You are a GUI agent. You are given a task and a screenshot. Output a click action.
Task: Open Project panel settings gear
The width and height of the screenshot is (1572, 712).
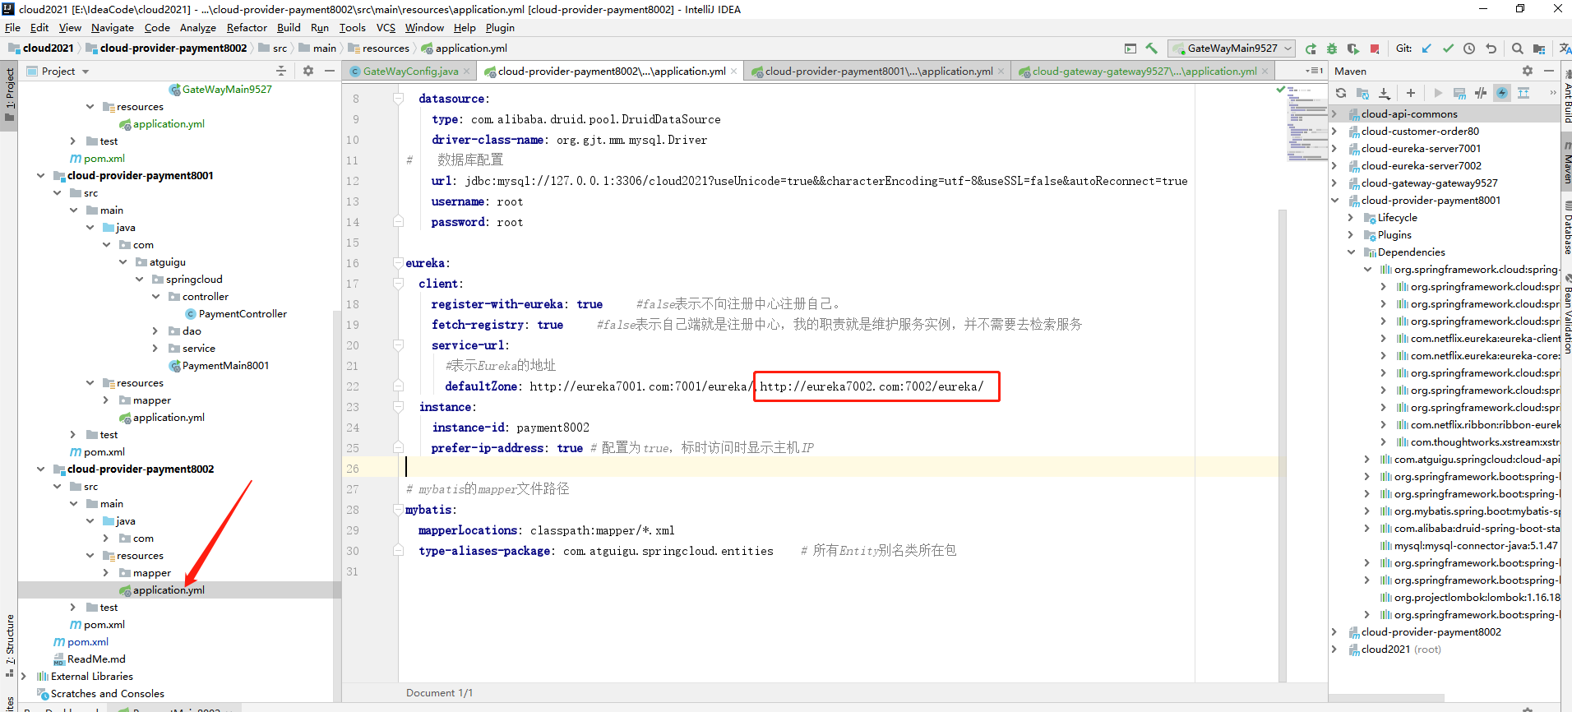pos(308,71)
